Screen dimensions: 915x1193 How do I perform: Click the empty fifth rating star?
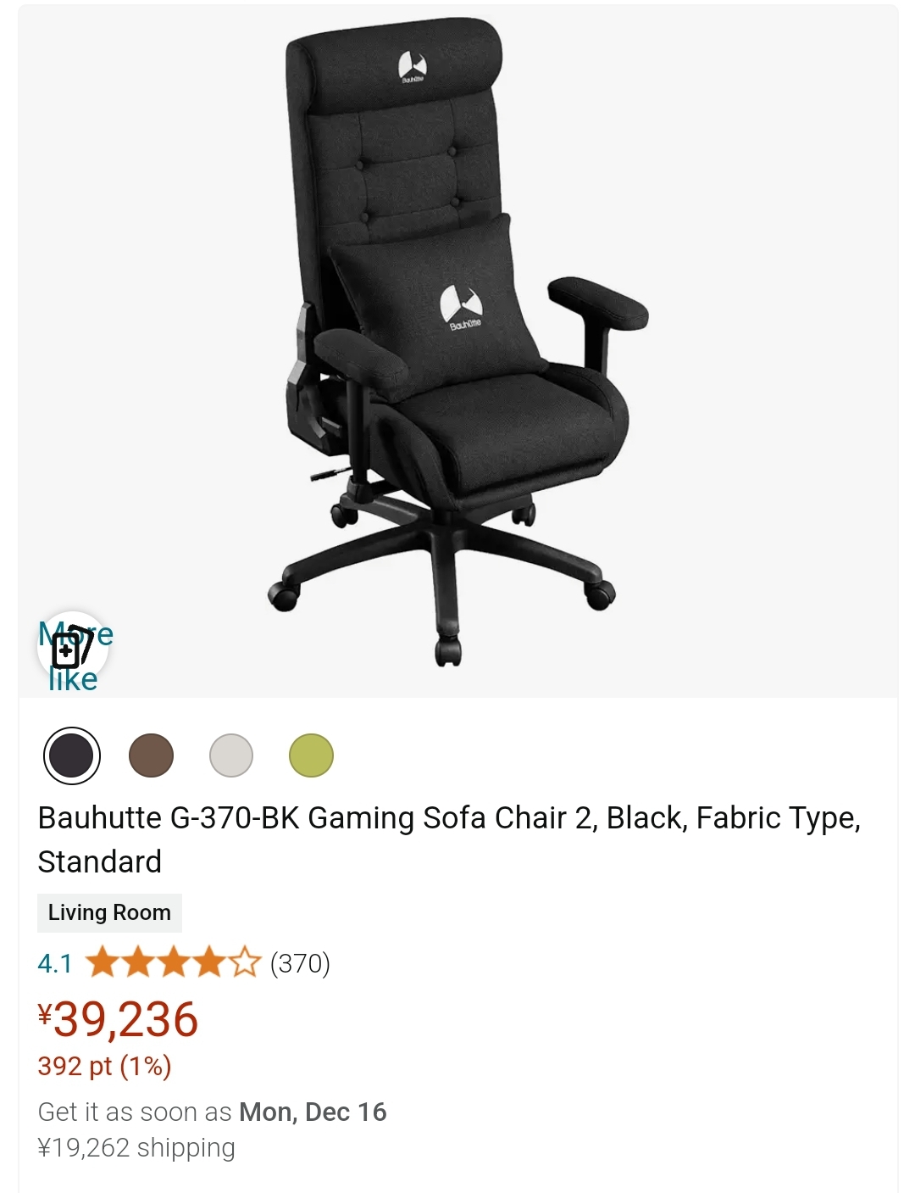point(245,962)
